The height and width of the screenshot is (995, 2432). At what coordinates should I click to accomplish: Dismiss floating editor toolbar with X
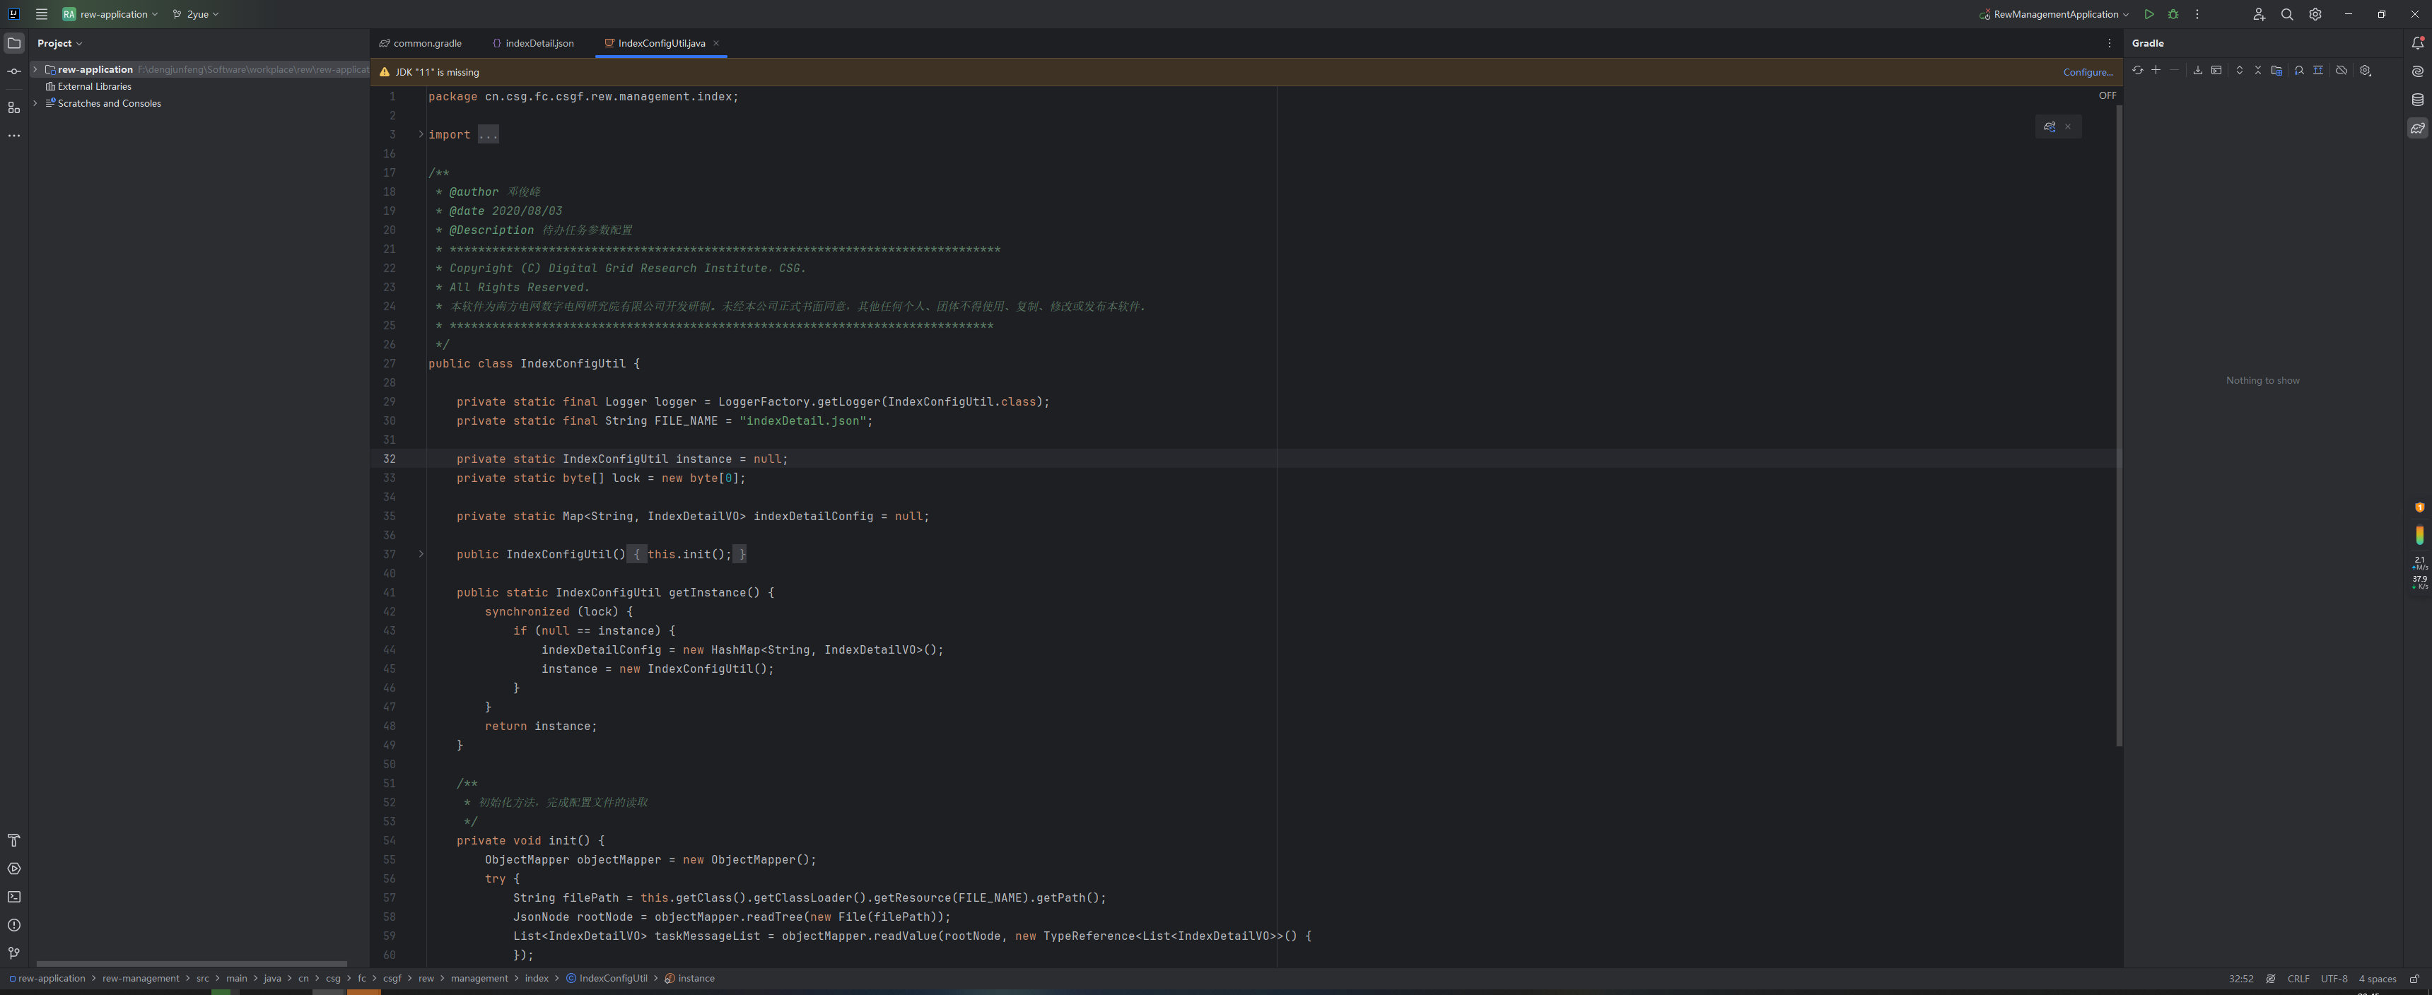pyautogui.click(x=2068, y=126)
